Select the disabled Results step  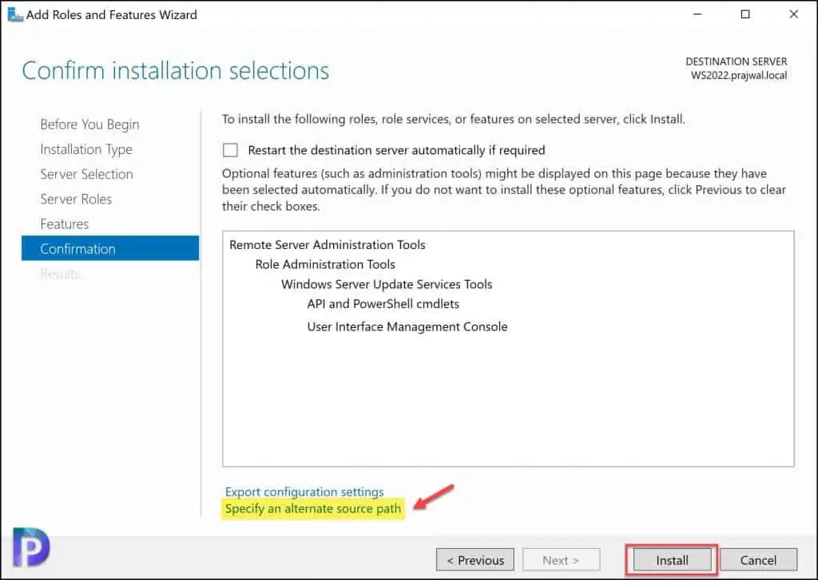coord(60,274)
